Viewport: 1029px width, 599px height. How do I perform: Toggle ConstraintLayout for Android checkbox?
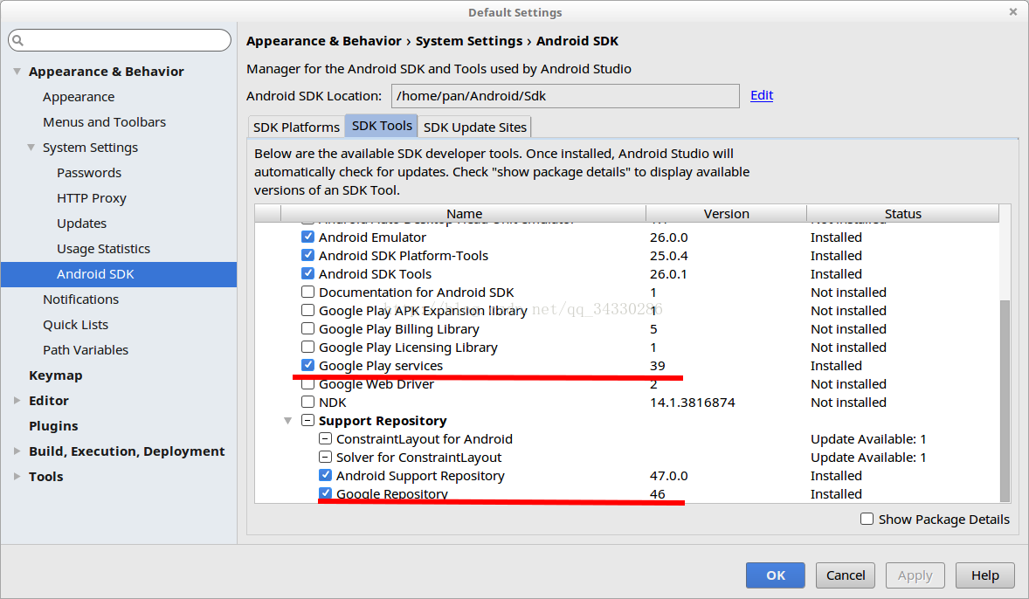tap(325, 438)
